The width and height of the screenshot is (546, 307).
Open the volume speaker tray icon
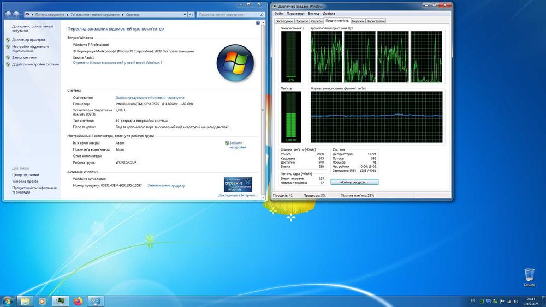[516, 301]
